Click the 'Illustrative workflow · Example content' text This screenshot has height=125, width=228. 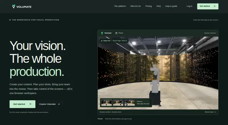[x=111, y=112]
